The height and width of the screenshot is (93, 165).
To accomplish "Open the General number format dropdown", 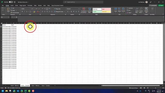I will [x=79, y=9].
